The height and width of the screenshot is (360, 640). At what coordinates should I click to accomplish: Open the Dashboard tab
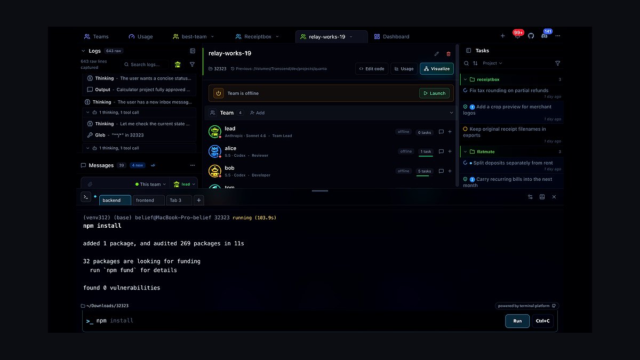pos(391,37)
